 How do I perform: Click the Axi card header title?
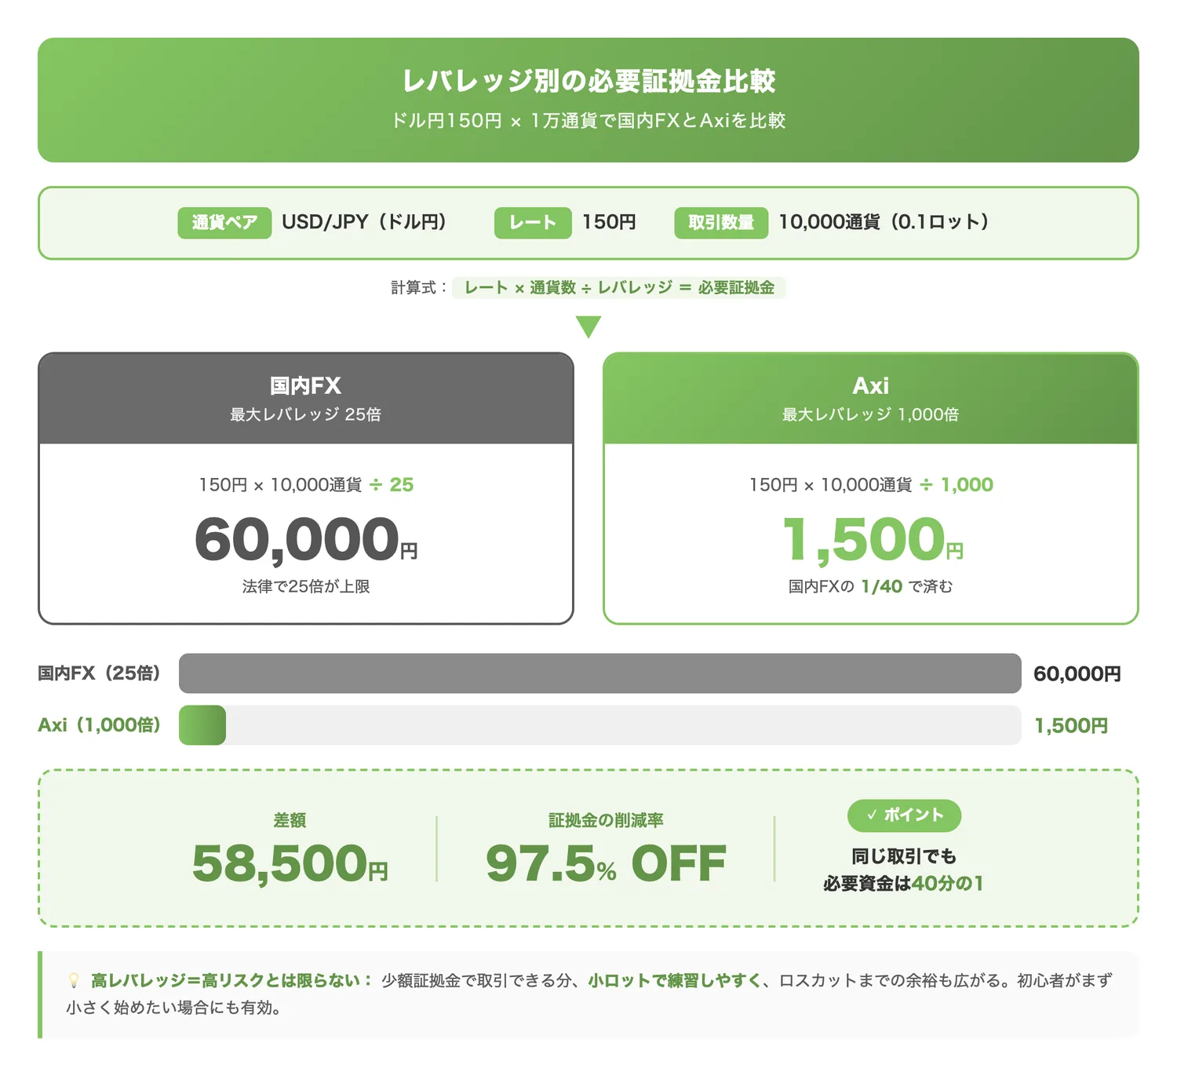coord(871,385)
